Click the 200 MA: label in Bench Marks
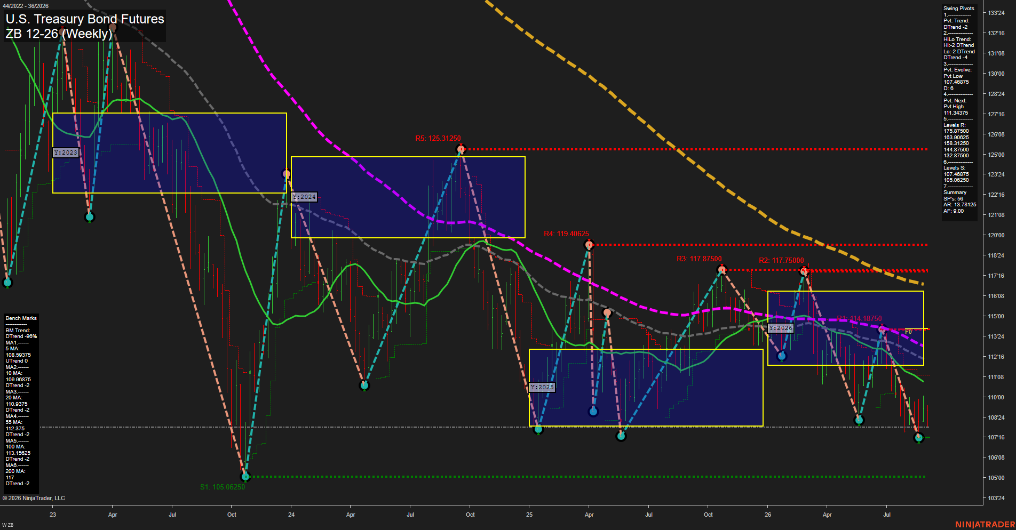The height and width of the screenshot is (530, 1016). [x=15, y=471]
